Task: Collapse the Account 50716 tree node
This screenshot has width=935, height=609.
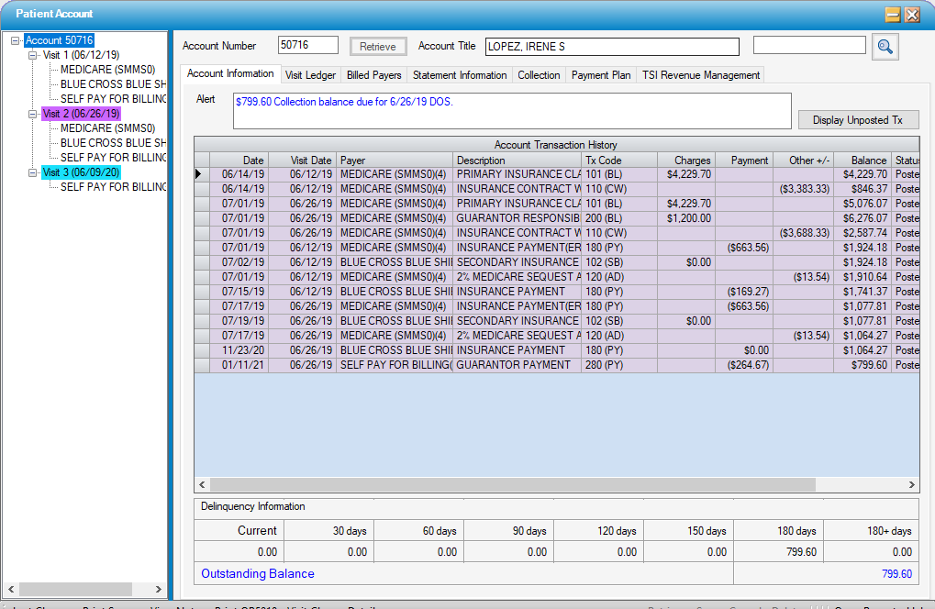Action: tap(16, 40)
